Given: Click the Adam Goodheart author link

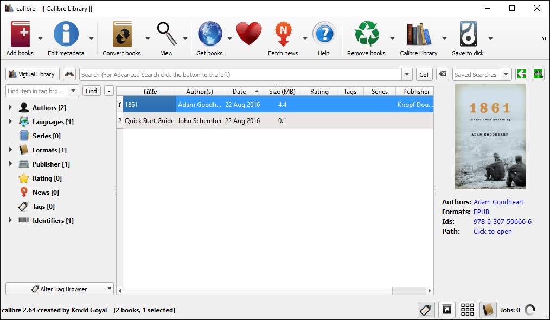Looking at the screenshot, I should 498,202.
